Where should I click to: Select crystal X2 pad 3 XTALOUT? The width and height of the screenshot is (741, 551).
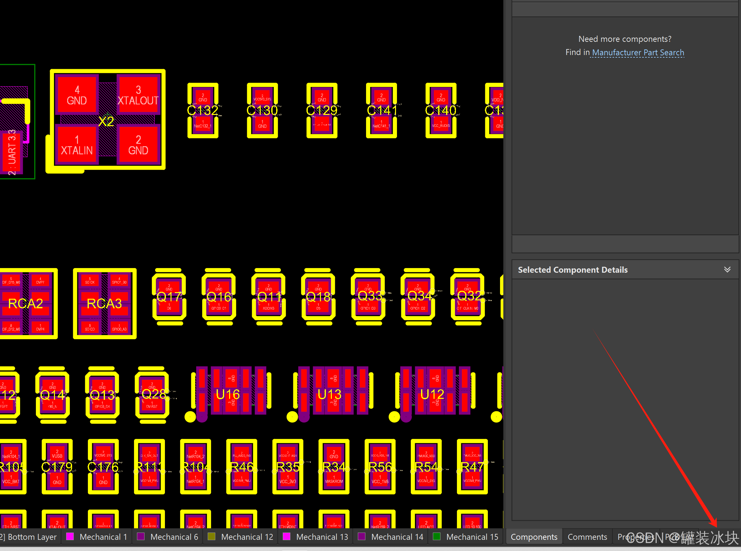[x=138, y=95]
